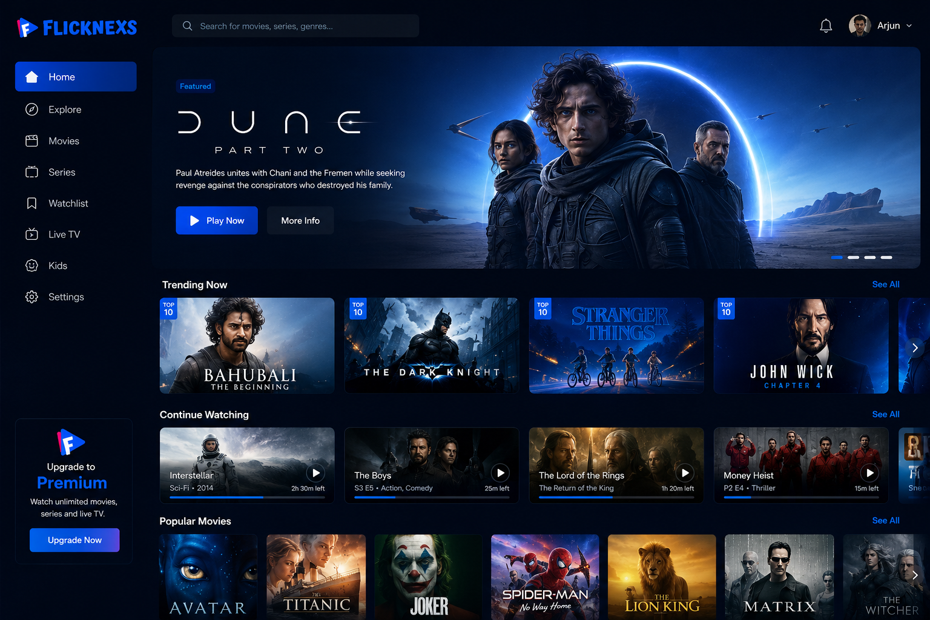
Task: Advance the Trending Now carousel arrow
Action: 915,348
